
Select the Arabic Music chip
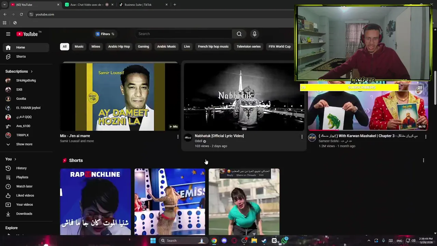167,46
